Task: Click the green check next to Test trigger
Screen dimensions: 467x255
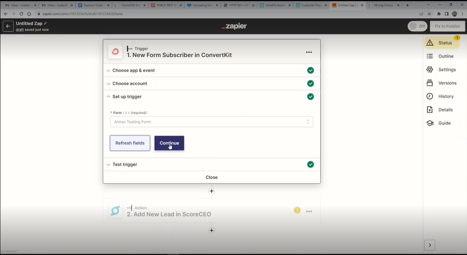Action: [311, 164]
